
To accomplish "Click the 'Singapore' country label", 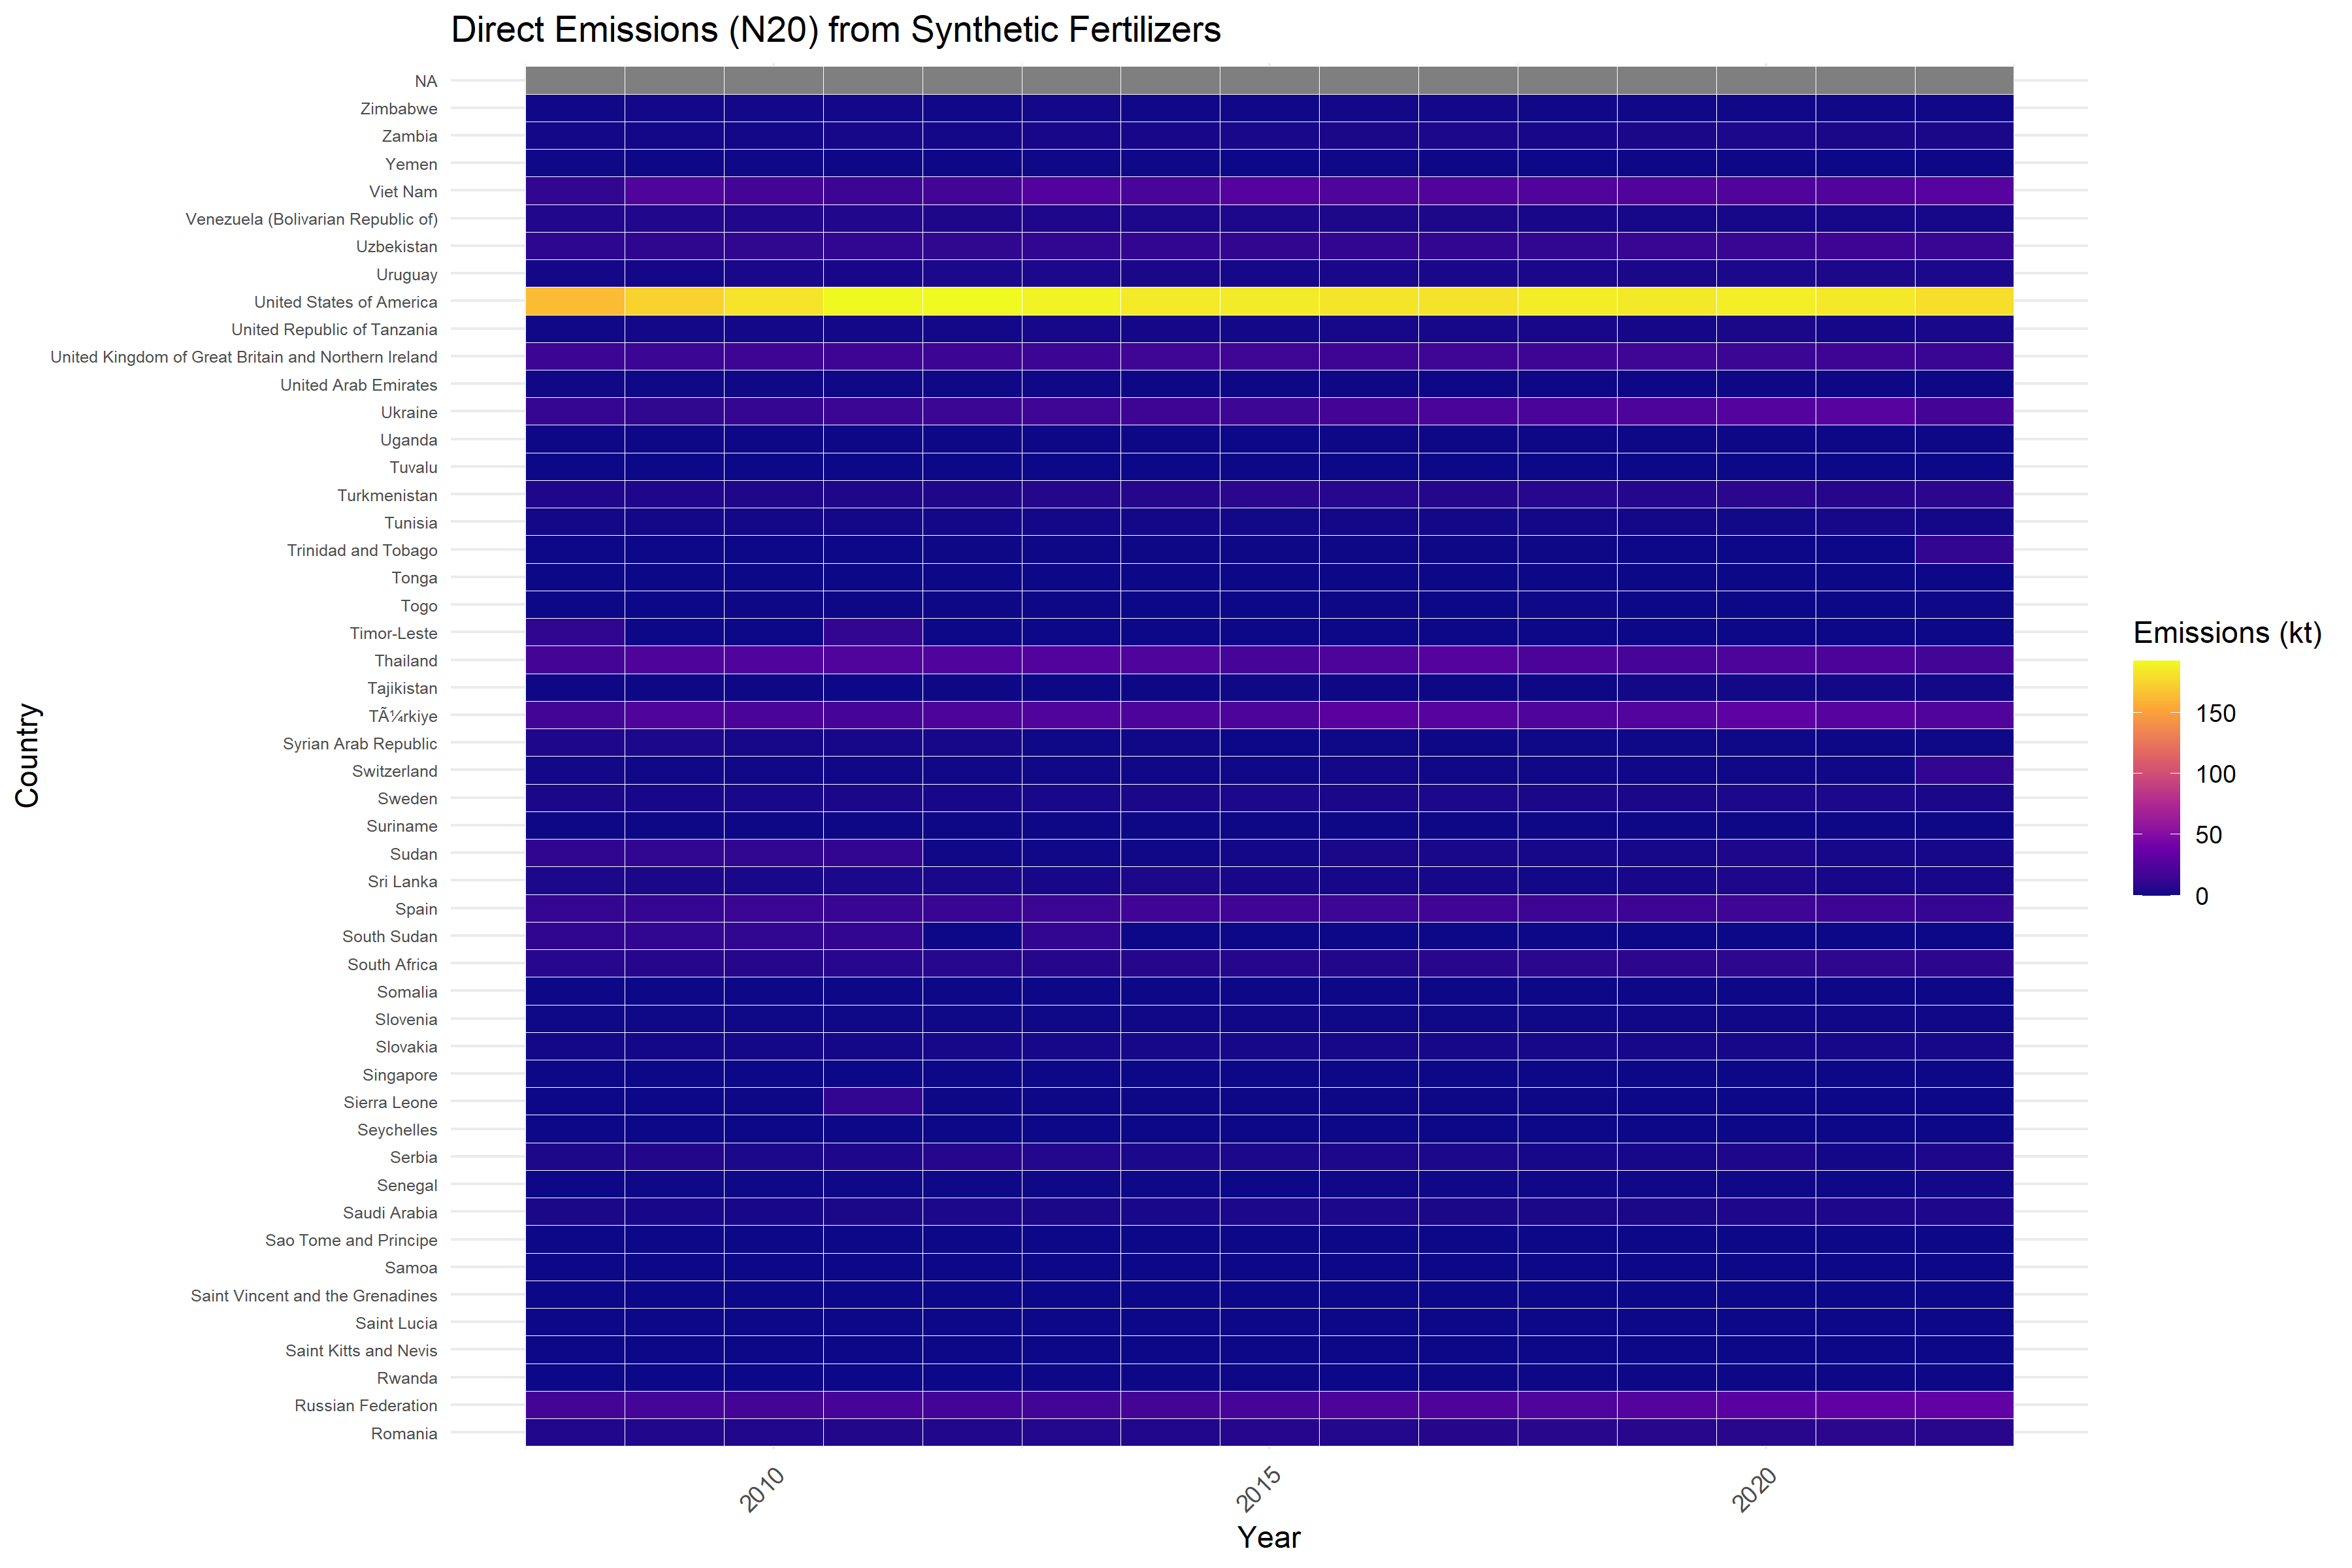I will pos(400,1075).
